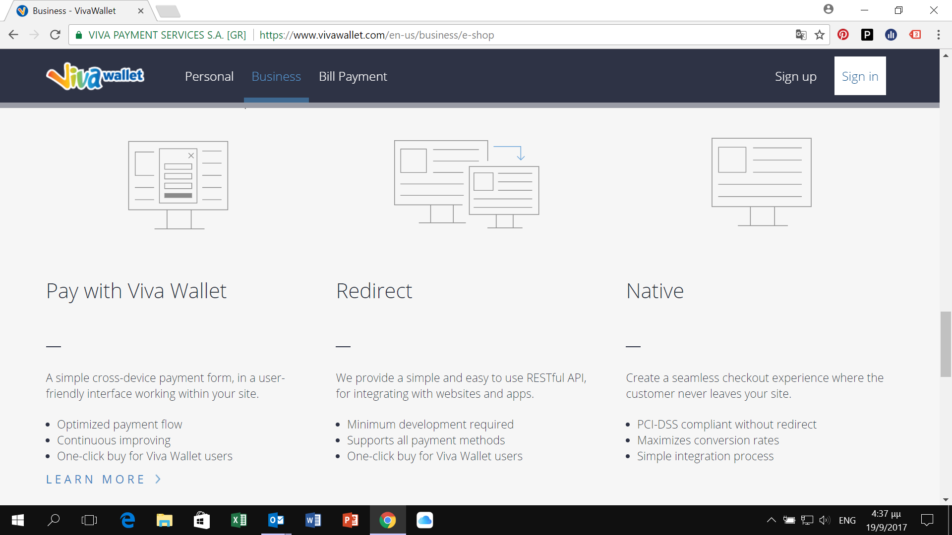Screen dimensions: 952x535
Task: Switch to Chrome in the taskbar
Action: pyautogui.click(x=388, y=520)
